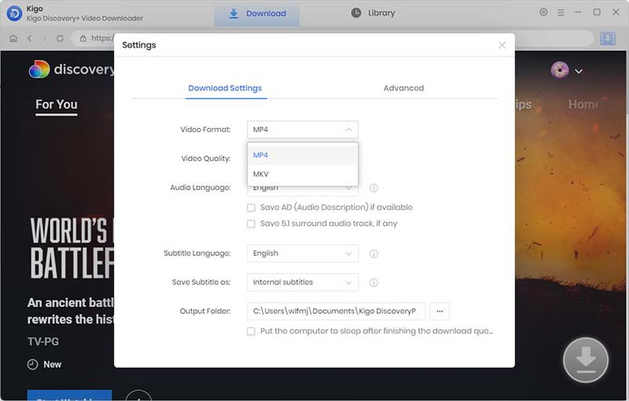Open settings gear icon in title bar
The image size is (629, 401).
(543, 12)
